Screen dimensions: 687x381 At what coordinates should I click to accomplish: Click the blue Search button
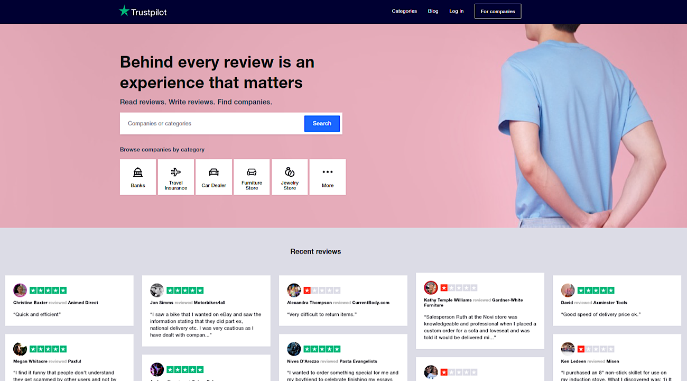pyautogui.click(x=322, y=123)
